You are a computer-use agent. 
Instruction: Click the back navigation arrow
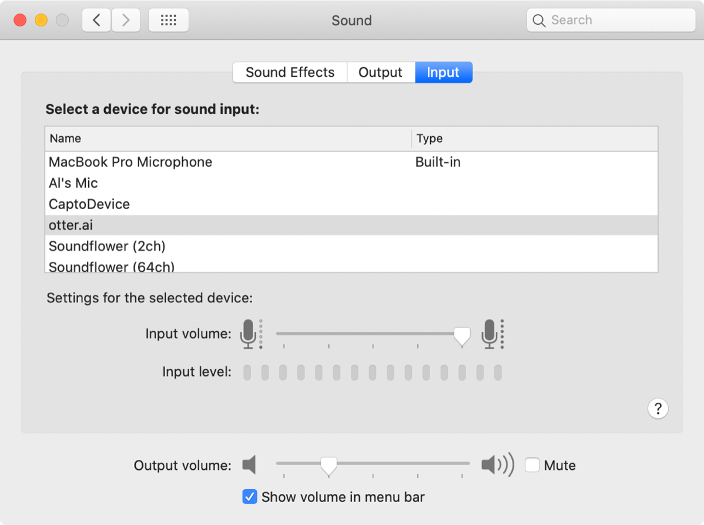click(x=96, y=21)
